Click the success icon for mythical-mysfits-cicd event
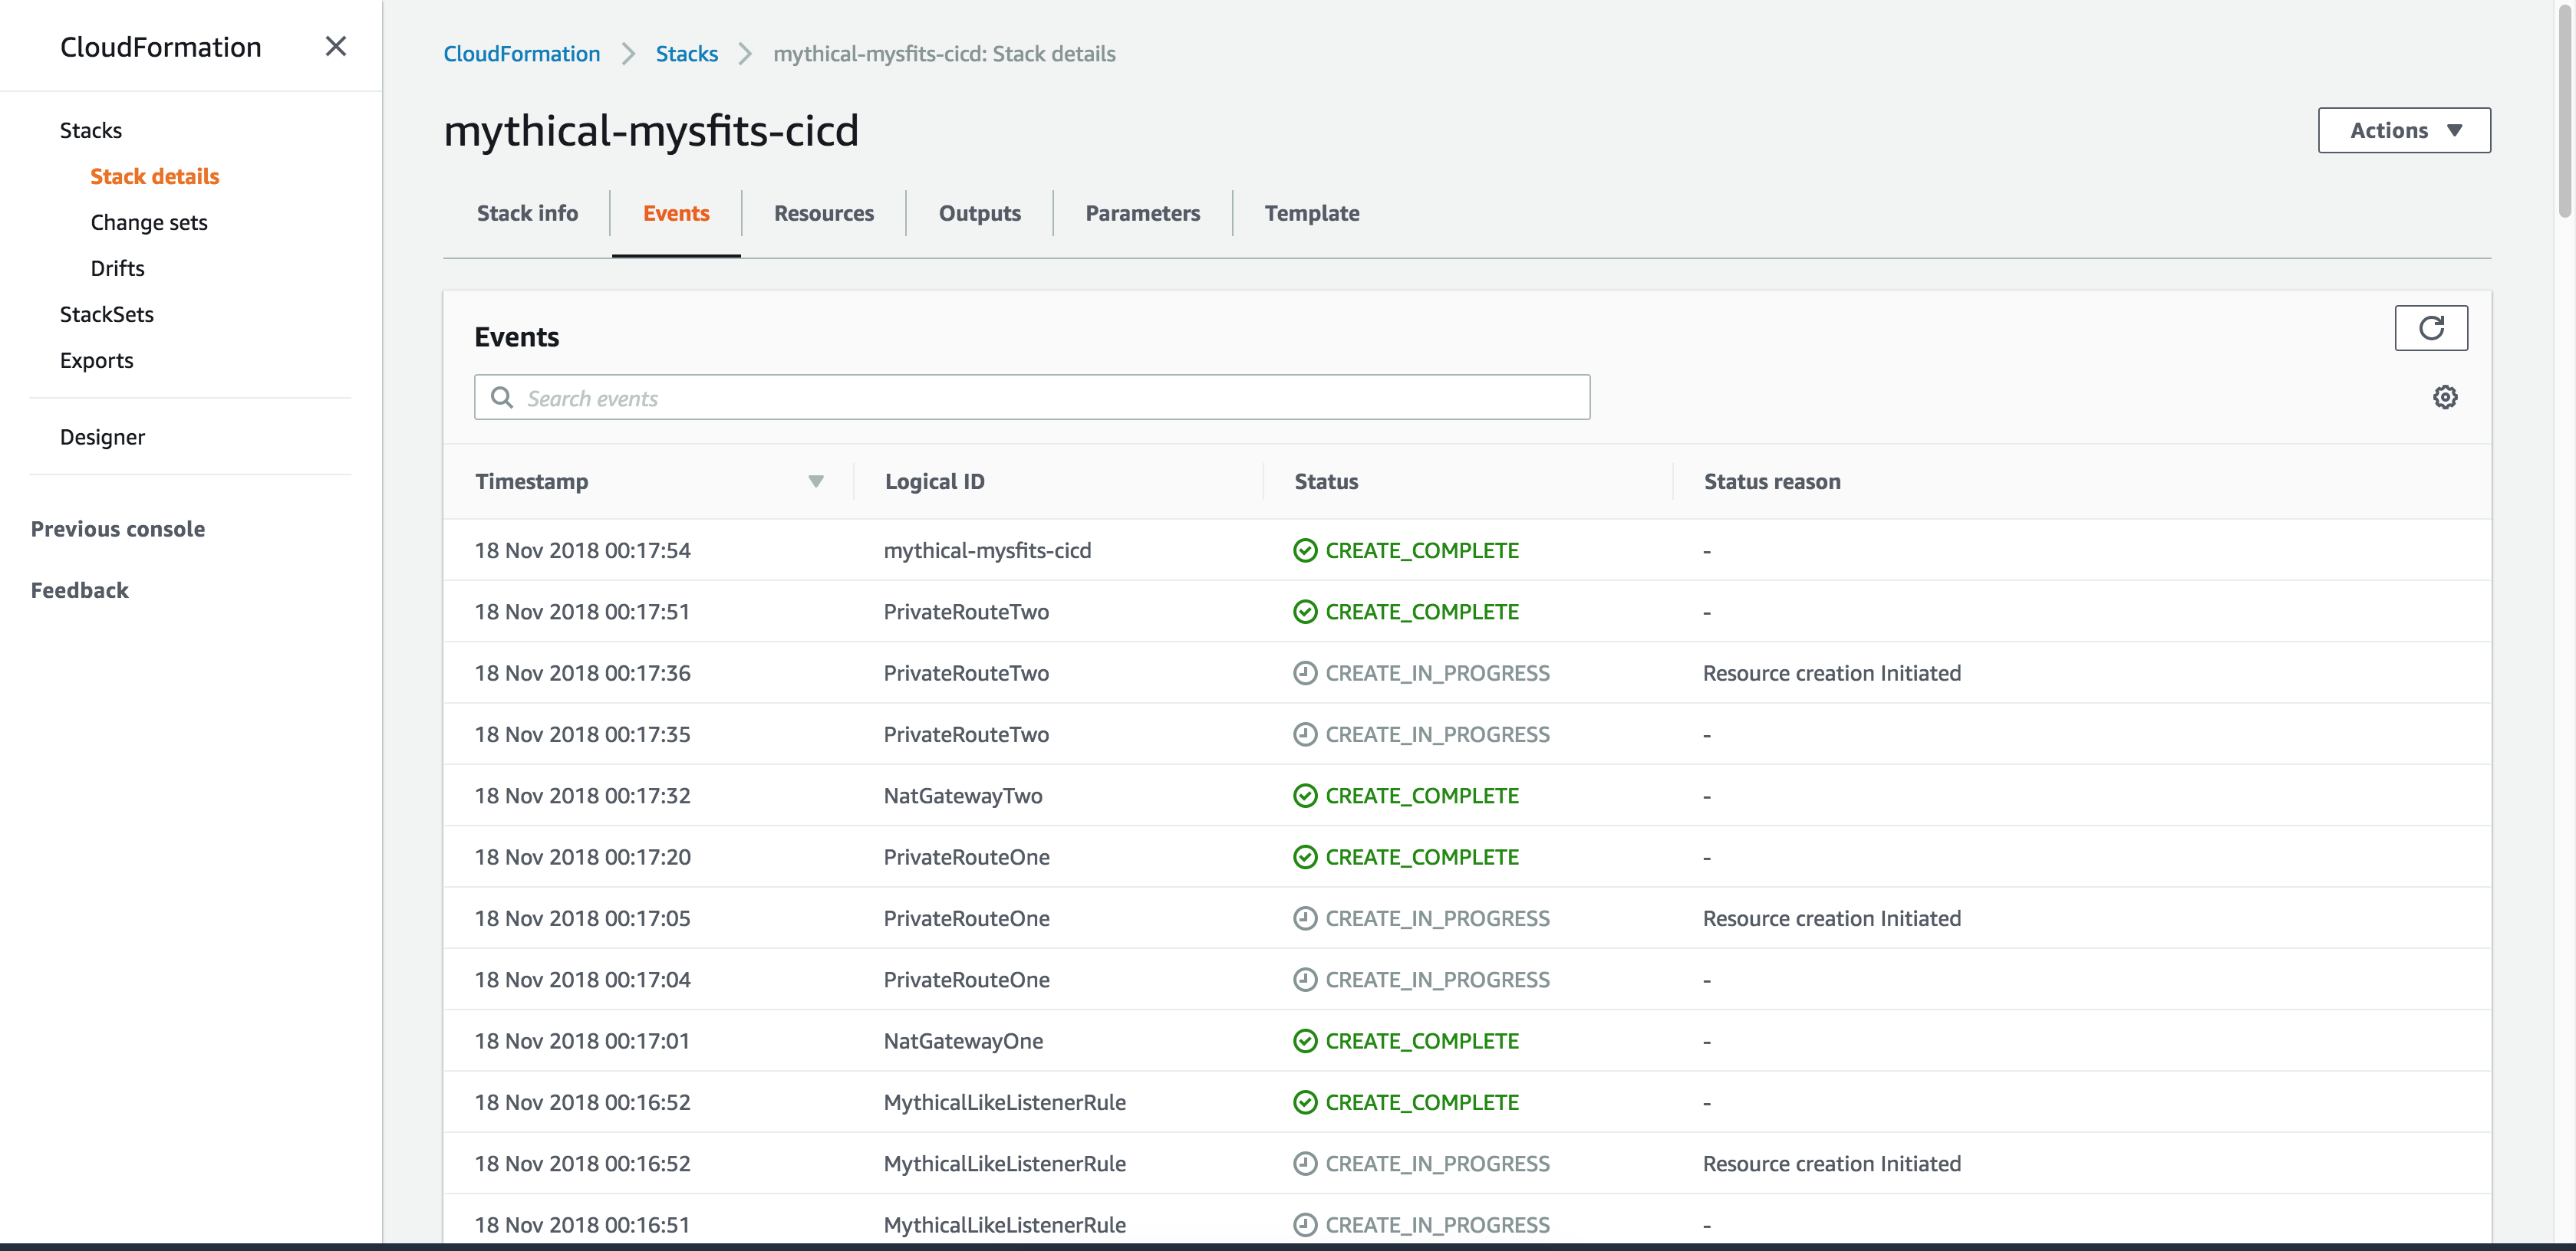Viewport: 2576px width, 1251px height. [1305, 550]
